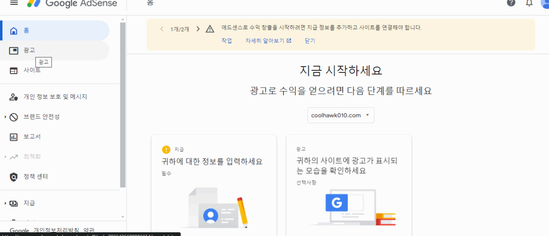
Task: Open the help question mark icon
Action: point(511,3)
